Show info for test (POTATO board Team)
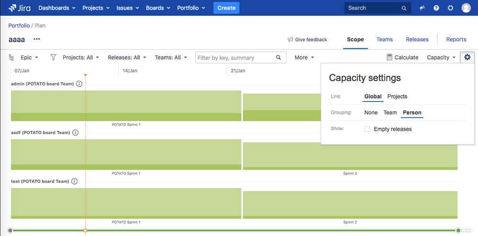The height and width of the screenshot is (236, 478). coord(74,181)
